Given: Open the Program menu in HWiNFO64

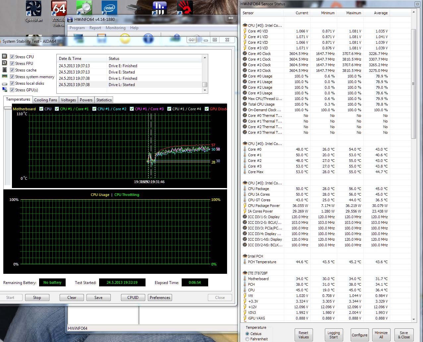Looking at the screenshot, I should coord(77,28).
